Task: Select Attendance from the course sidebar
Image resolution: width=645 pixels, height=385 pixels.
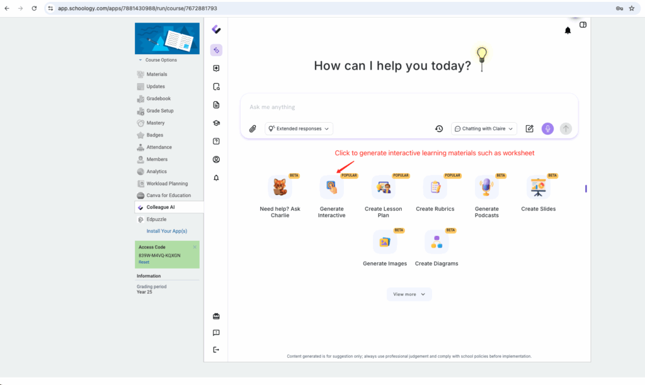Action: (159, 147)
